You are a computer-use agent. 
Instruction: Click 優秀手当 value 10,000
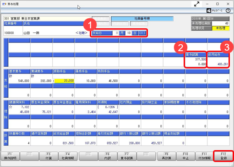[91, 81]
